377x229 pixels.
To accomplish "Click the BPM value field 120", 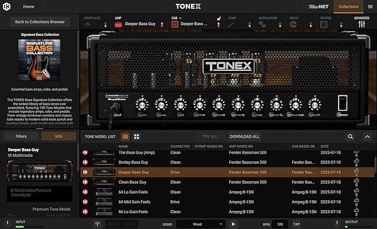I will pos(280,224).
